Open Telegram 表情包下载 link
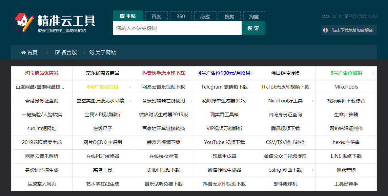The height and width of the screenshot is (196, 388). 224,87
